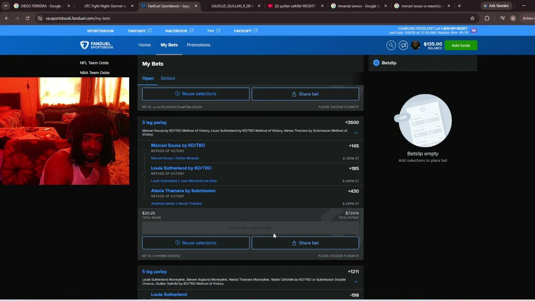Viewport: 535px width, 301px height.
Task: Open the FACEOFF external link
Action: 246,31
